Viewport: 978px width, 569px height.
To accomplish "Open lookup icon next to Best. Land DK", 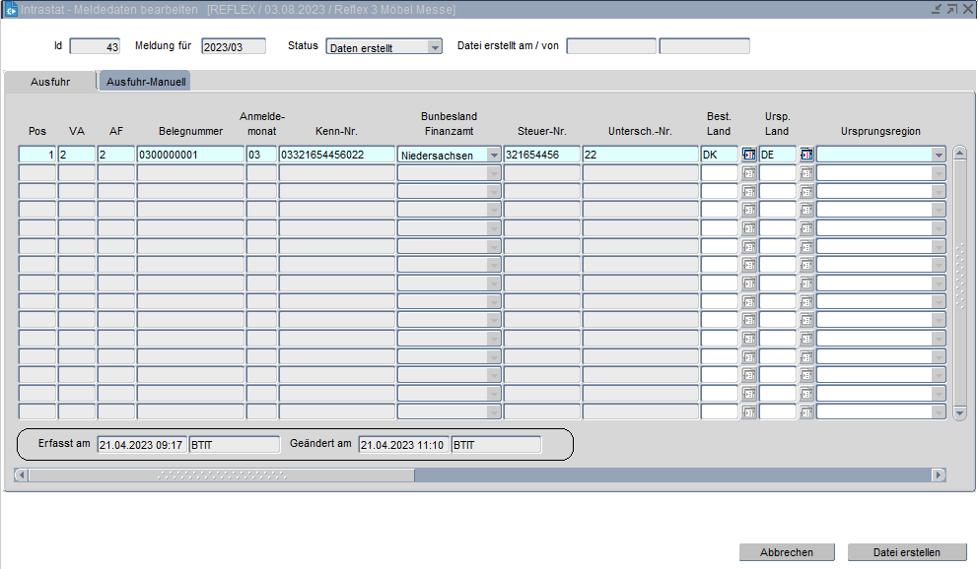I will 748,155.
